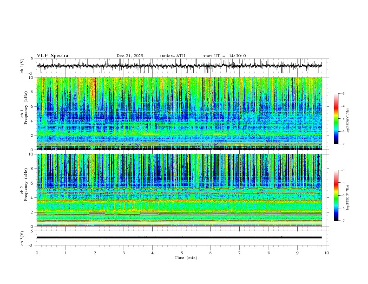
Task: Click time-axis tick label "3"
Action: tap(124, 253)
